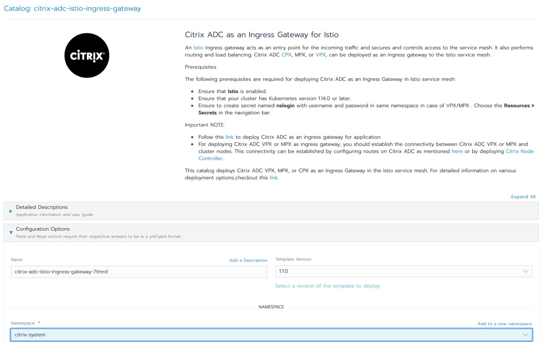
Task: Follow the Citrix Node Controller link
Action: coord(519,151)
